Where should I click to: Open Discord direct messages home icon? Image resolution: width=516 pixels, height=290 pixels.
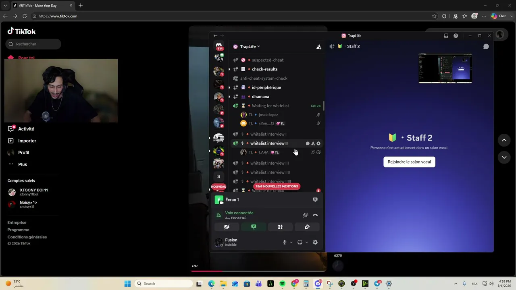(x=219, y=46)
